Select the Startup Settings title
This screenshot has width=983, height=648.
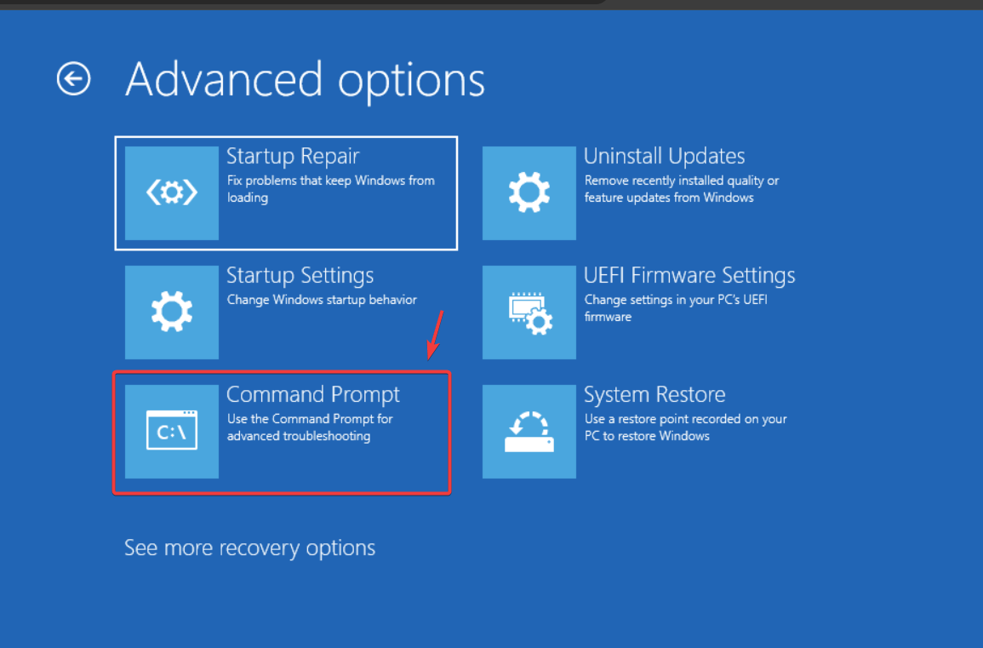300,275
